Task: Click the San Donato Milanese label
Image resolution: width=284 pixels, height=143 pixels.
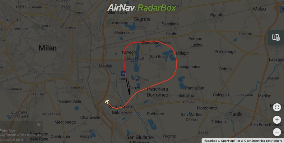Action: click(121, 109)
